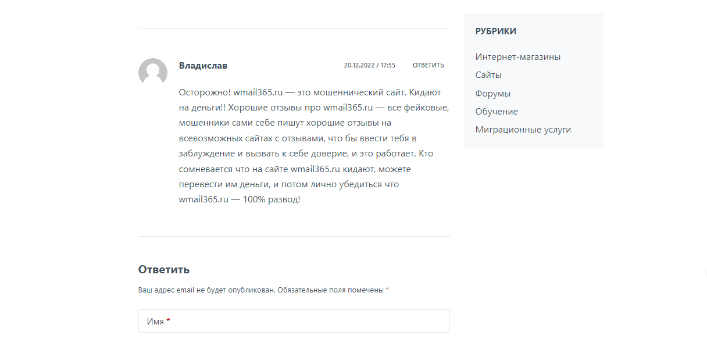Click the commenter name Владислав
707x346 pixels.
(203, 66)
